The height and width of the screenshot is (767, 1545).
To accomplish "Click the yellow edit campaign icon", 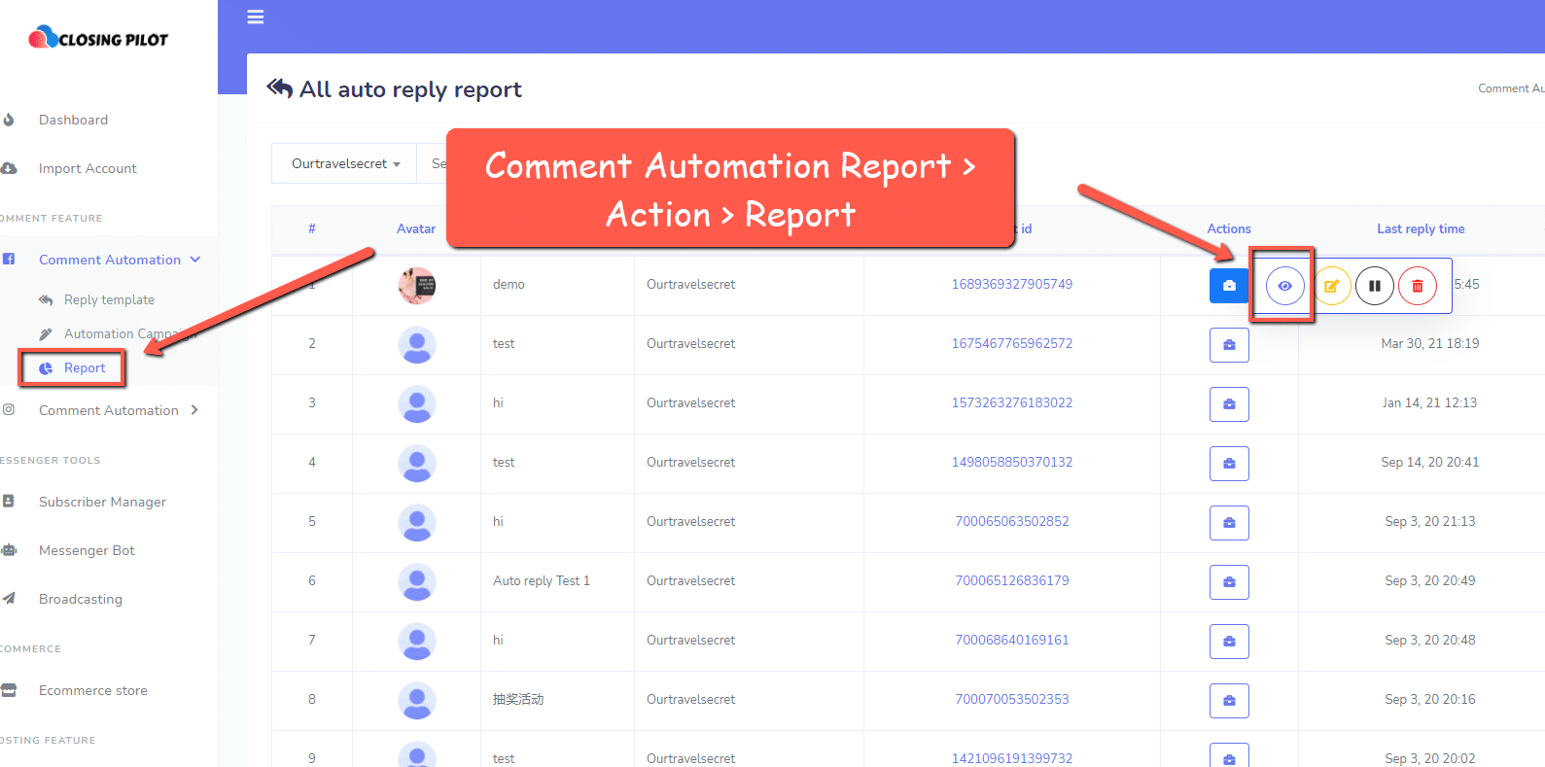I will 1331,286.
